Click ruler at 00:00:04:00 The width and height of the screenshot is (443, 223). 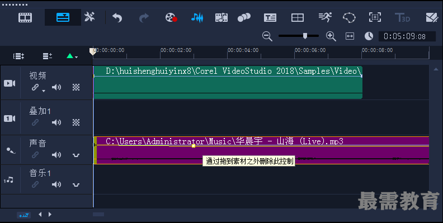(243, 50)
